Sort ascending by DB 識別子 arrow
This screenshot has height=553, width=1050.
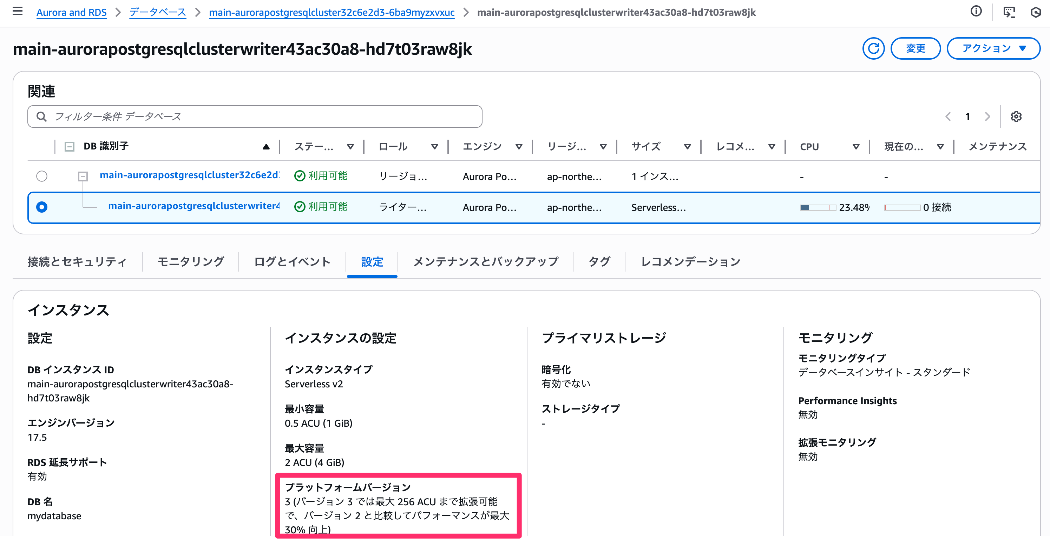[266, 147]
